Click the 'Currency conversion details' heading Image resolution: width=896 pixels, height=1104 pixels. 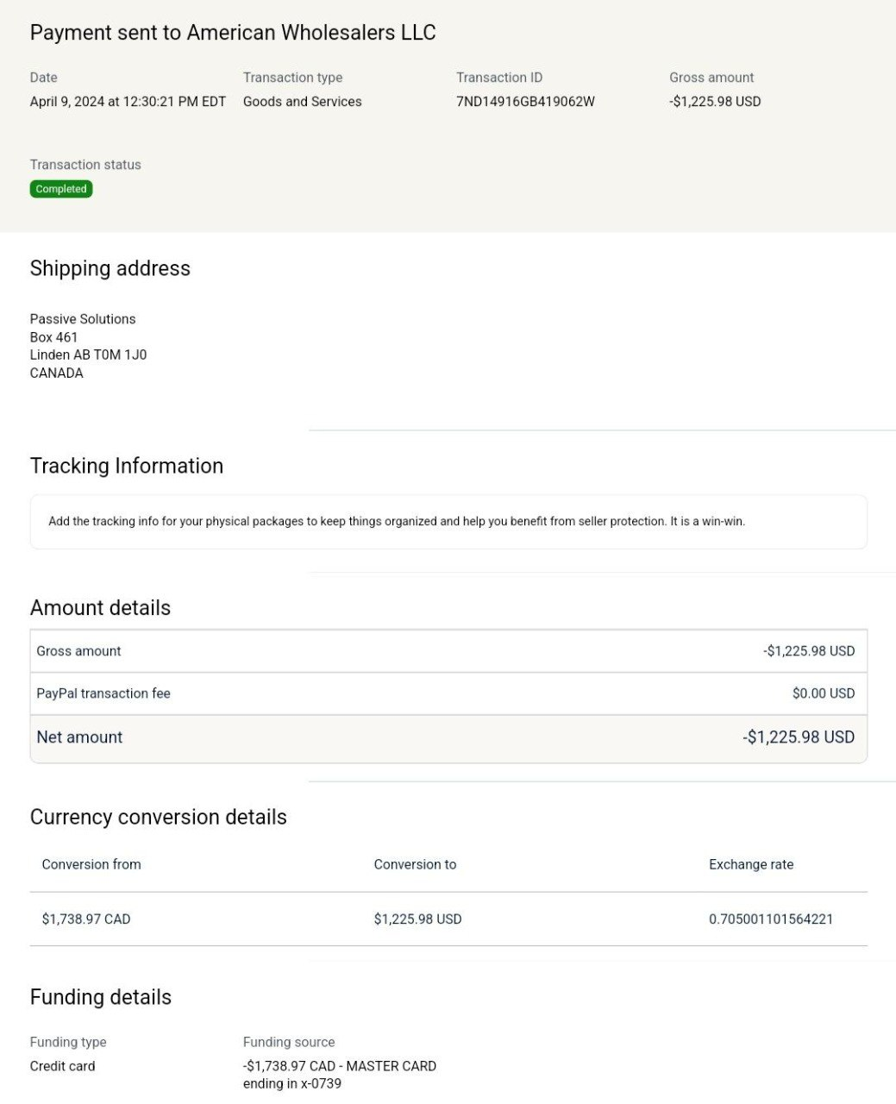pyautogui.click(x=159, y=818)
